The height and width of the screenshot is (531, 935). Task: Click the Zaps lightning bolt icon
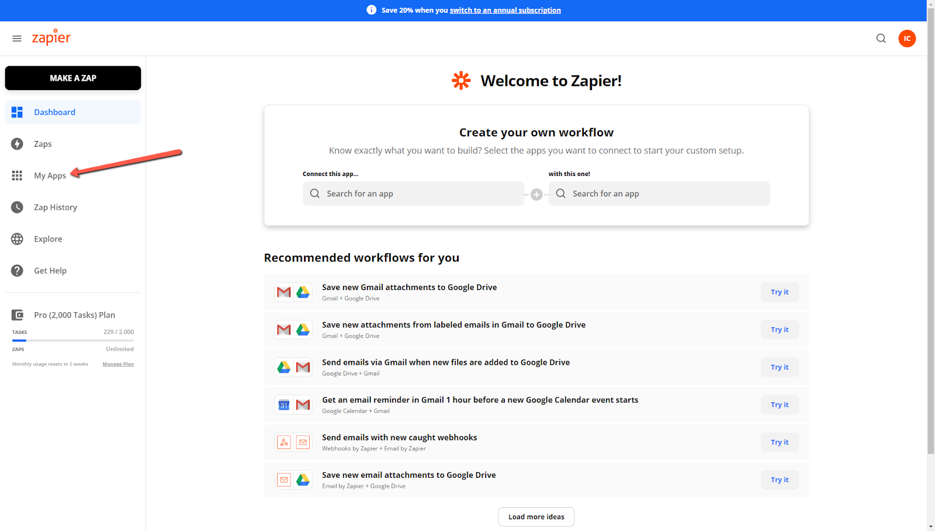point(17,144)
